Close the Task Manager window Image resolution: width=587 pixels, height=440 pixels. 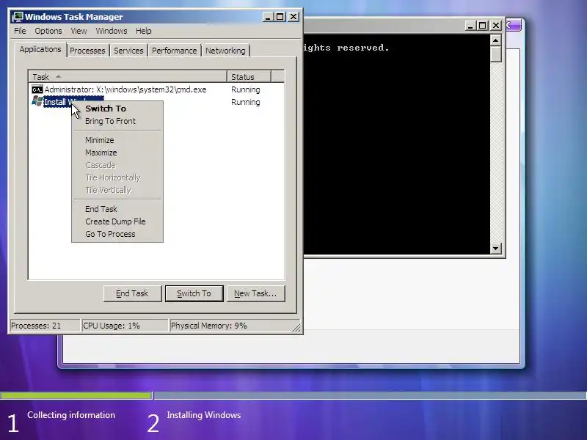pyautogui.click(x=293, y=17)
